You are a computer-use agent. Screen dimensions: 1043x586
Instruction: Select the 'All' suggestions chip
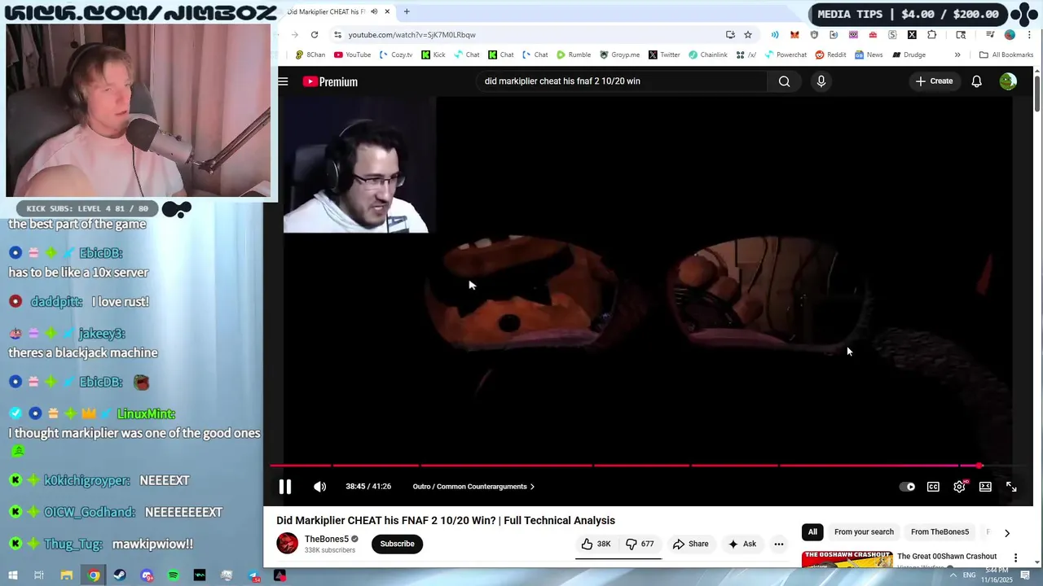pyautogui.click(x=812, y=532)
